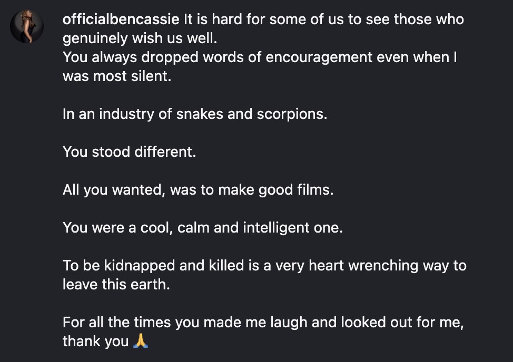Screen dimensions: 513x362
Task: Click the praying hands emoji
Action: (141, 341)
